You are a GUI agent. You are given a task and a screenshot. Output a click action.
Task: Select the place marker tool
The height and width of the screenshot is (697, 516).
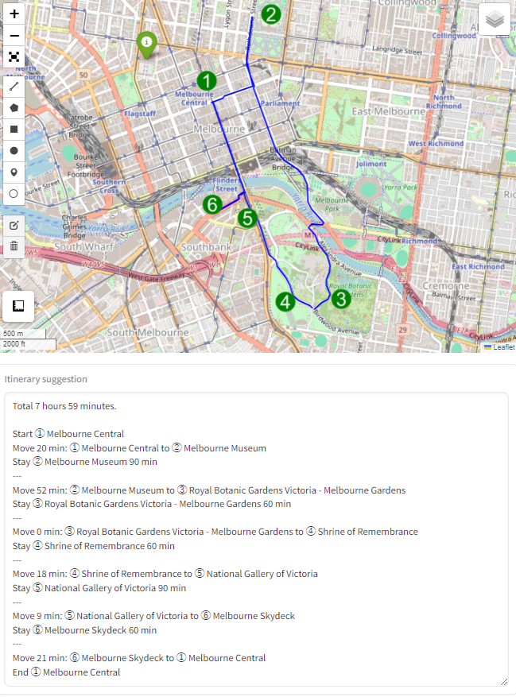point(14,172)
